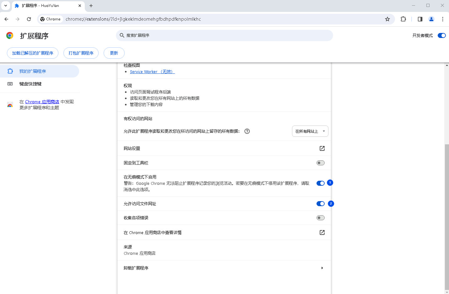Click the scrollbar up arrow

click(447, 65)
